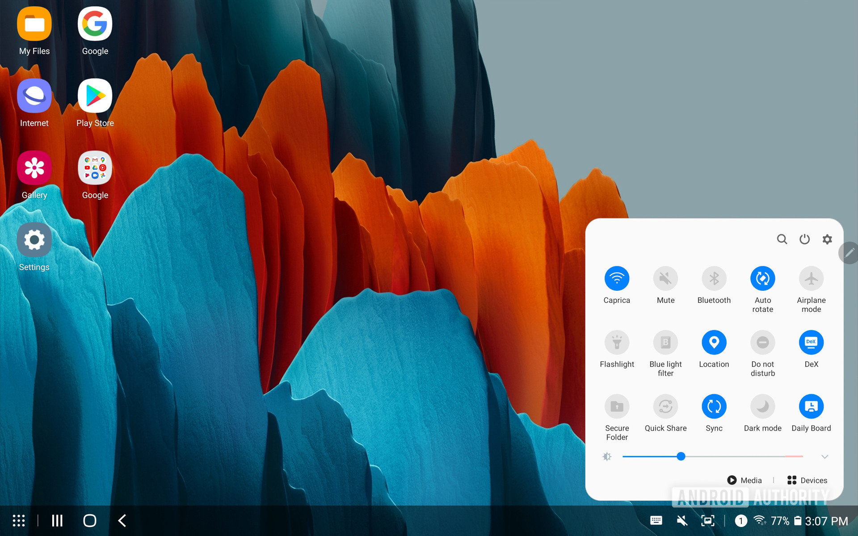Tap the screenshot capture icon in taskbar
The image size is (858, 536).
707,521
